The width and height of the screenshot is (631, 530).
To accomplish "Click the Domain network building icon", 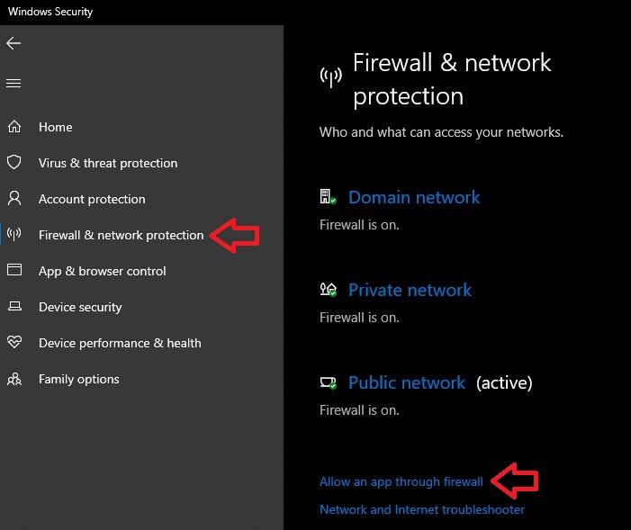I will [x=328, y=197].
